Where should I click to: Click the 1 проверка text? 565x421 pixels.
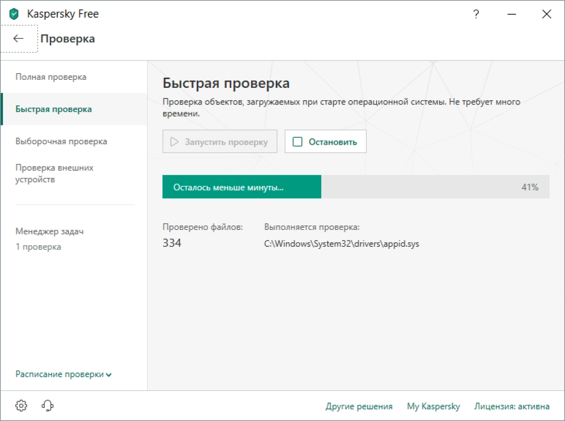pyautogui.click(x=38, y=247)
